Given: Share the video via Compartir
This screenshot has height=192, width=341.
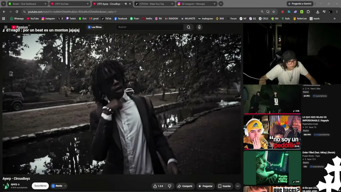Looking at the screenshot, I should pos(185,186).
